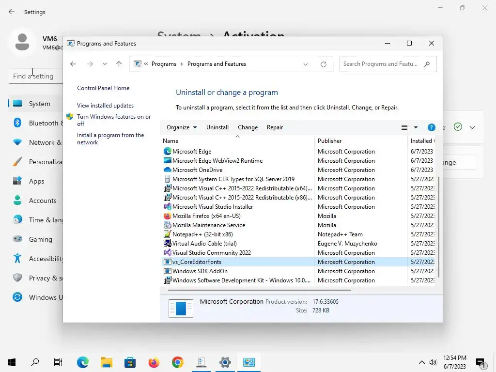This screenshot has height=372, width=496.
Task: Select Visual C++ 2015-2022 Redistributable (x64) row
Action: (297, 188)
